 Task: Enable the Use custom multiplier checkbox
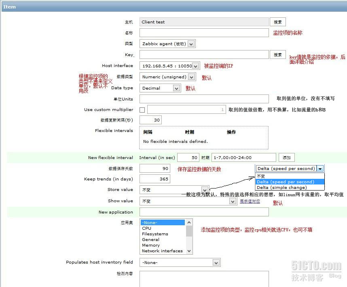tap(142, 110)
